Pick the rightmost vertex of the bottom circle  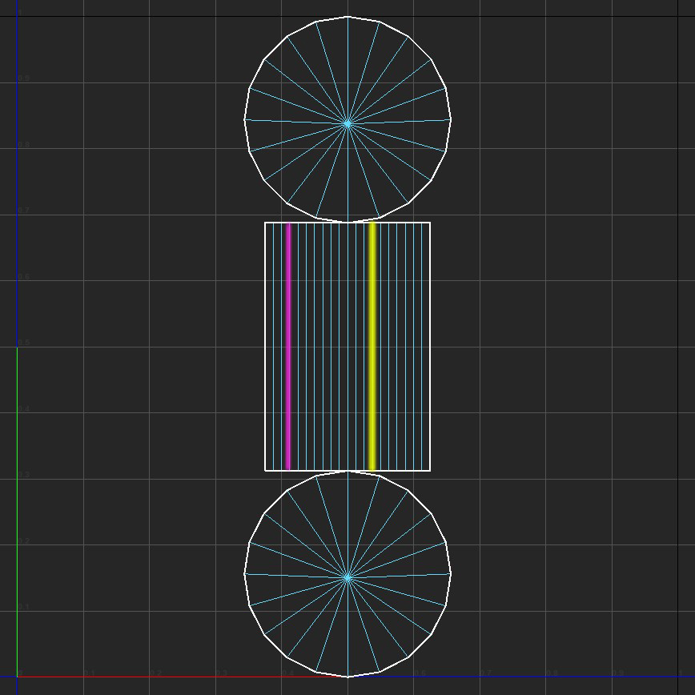[451, 573]
